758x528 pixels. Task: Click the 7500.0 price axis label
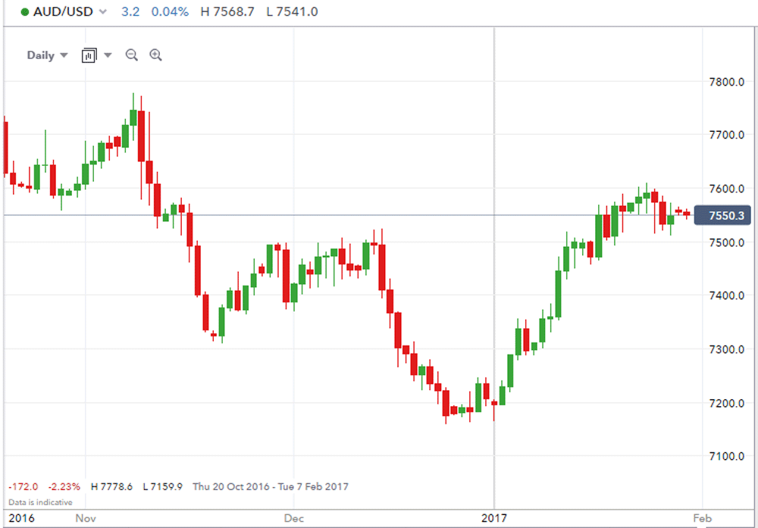(727, 242)
